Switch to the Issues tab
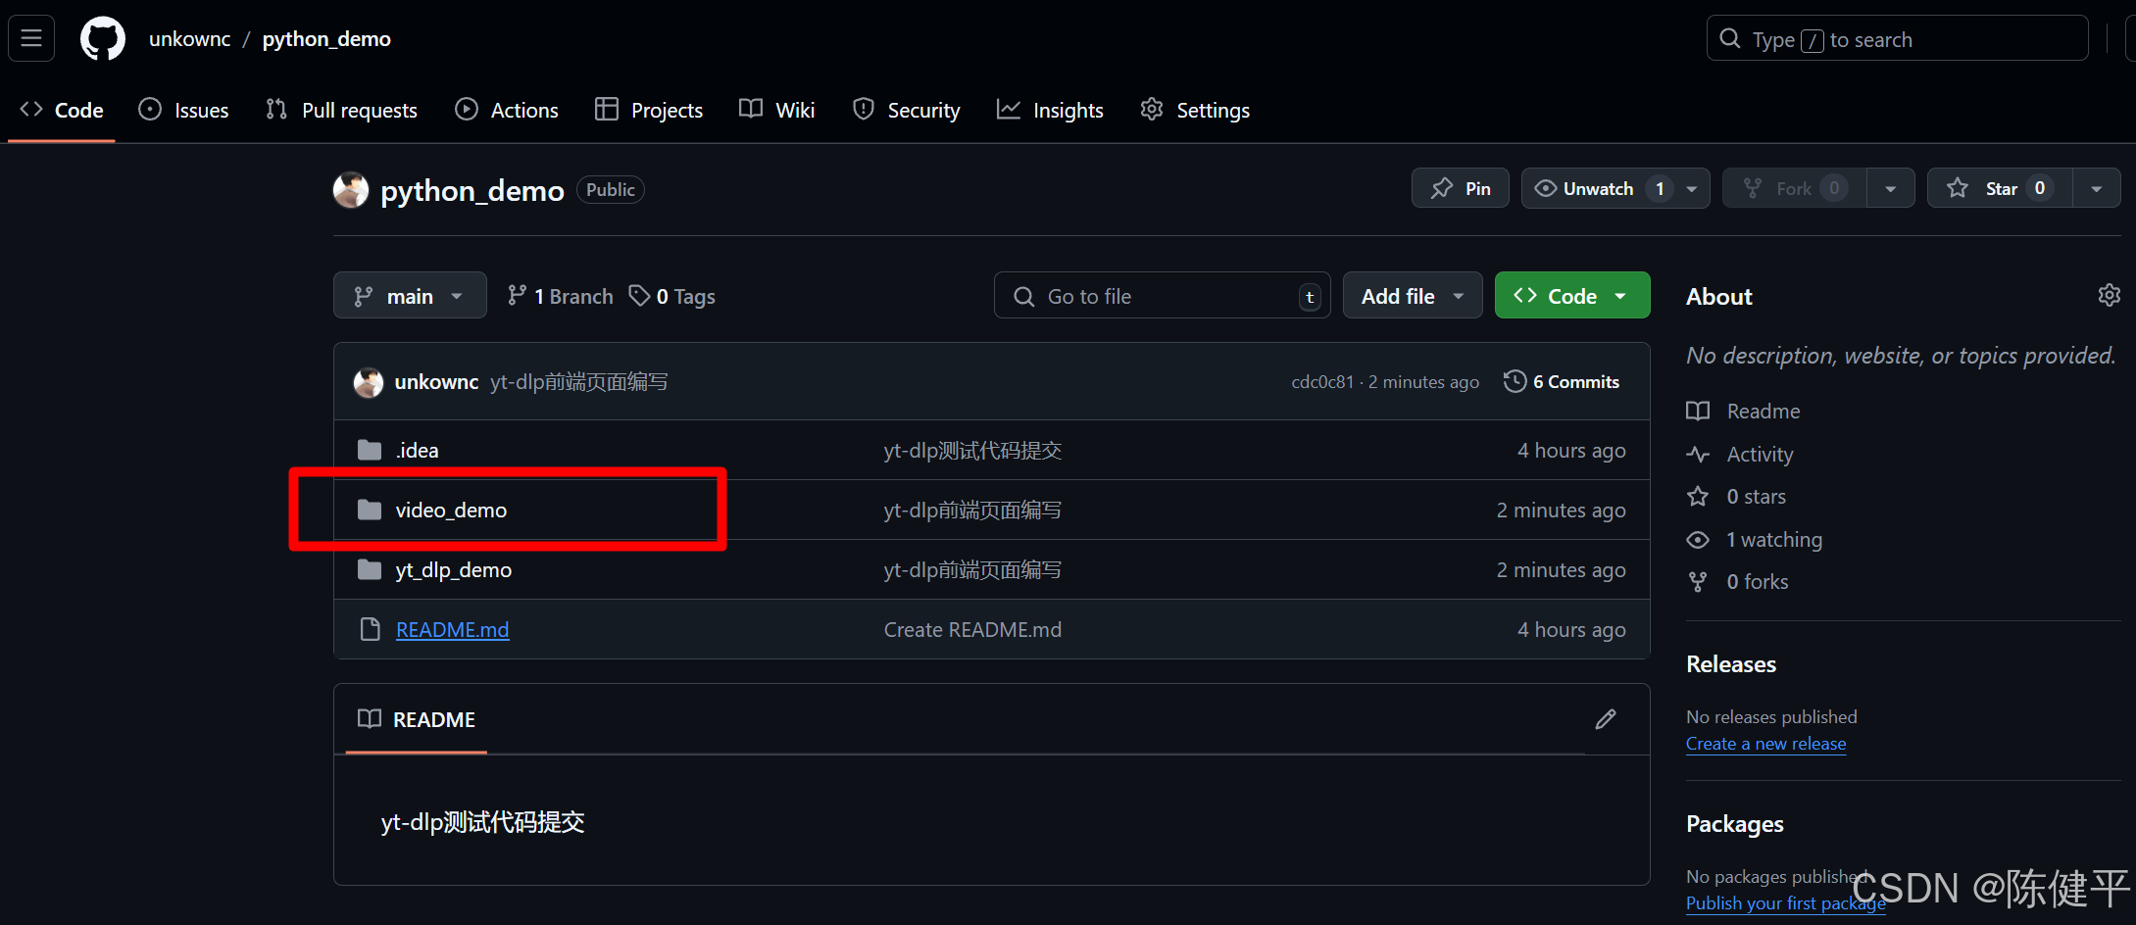2136x925 pixels. [184, 110]
